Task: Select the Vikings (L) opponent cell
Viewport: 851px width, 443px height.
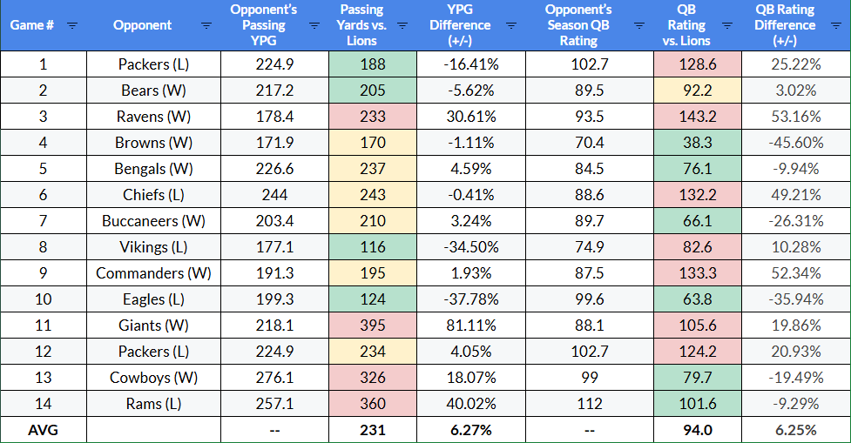Action: tap(153, 247)
